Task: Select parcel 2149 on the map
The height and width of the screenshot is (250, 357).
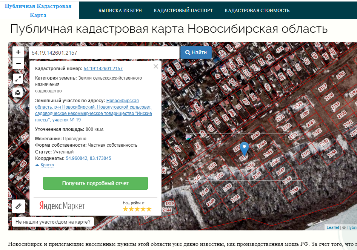Action: click(x=211, y=202)
